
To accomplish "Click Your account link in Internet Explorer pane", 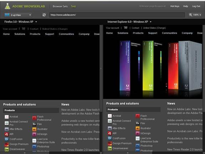I will point(112,28).
